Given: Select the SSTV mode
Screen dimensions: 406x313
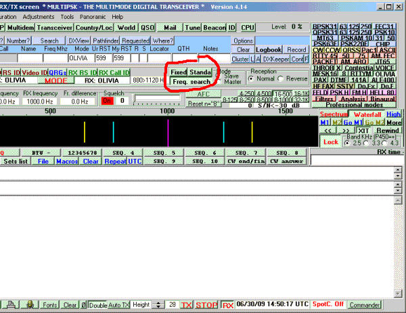Looking at the screenshot, I should 345,87.
